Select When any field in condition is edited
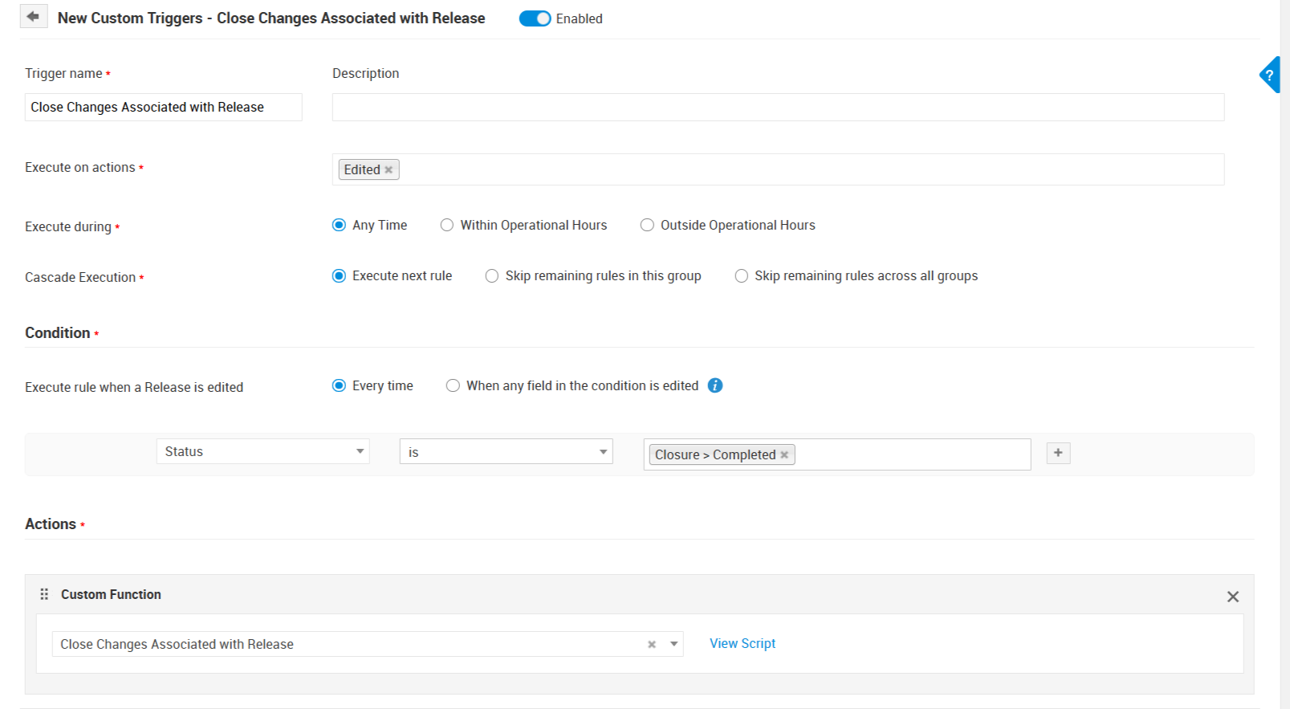Screen dimensions: 1290x709 coord(453,385)
